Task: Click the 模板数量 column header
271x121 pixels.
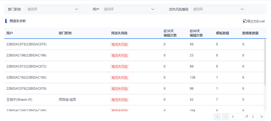Action: tap(223, 33)
